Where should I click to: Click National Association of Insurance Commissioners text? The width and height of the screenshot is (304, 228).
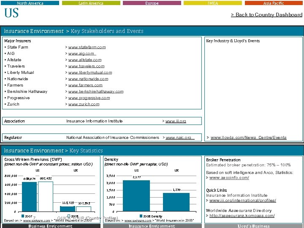click(x=113, y=138)
